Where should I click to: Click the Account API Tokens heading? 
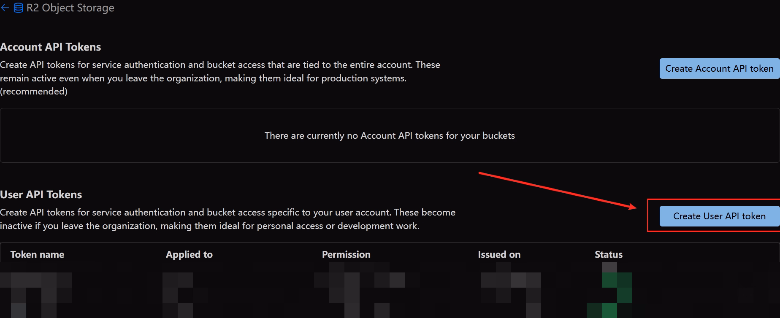(51, 47)
